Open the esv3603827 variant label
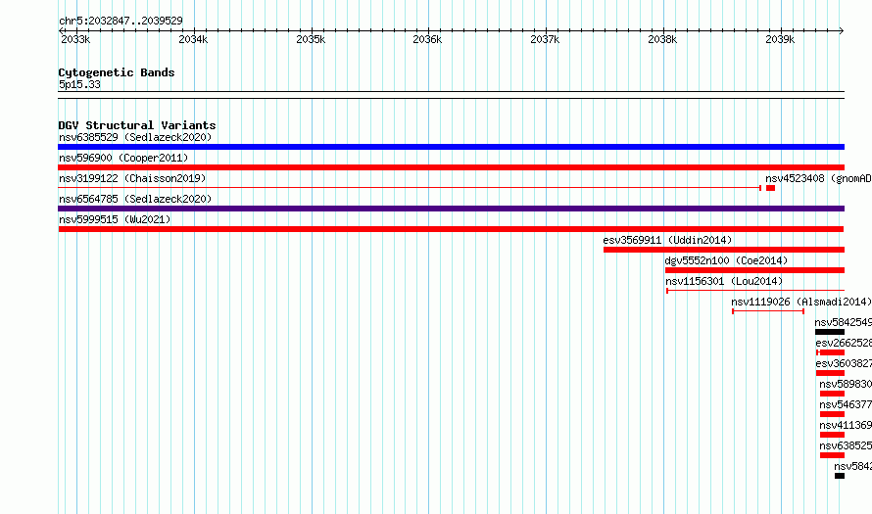Image resolution: width=872 pixels, height=514 pixels. pos(844,363)
